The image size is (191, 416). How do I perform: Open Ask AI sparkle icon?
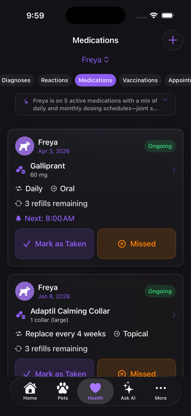(128, 388)
